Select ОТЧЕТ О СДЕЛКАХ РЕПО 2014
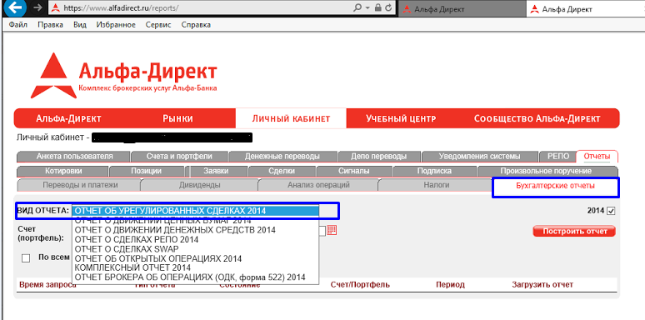This screenshot has height=320, width=645. tap(195, 239)
